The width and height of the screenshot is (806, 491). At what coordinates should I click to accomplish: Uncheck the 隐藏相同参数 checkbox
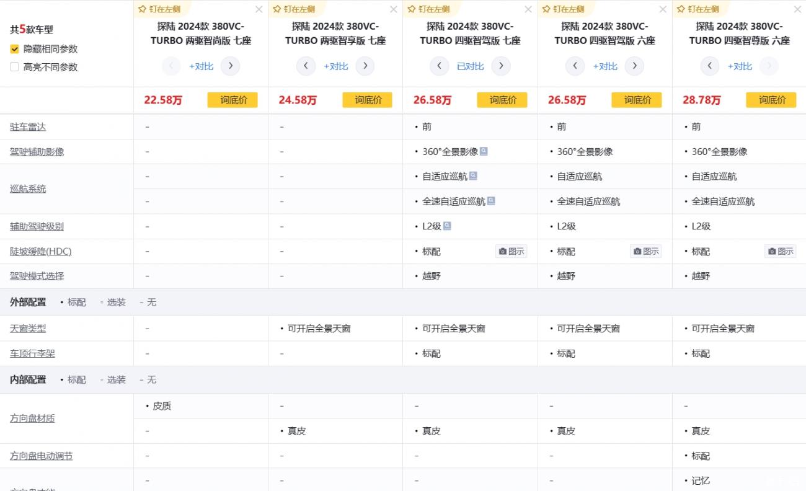coord(14,49)
